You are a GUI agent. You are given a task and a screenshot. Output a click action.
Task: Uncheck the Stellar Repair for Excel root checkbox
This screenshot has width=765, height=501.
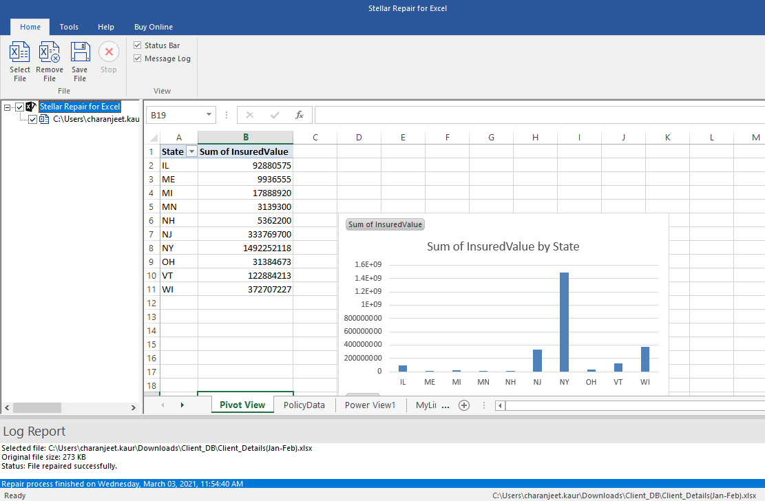click(x=20, y=107)
